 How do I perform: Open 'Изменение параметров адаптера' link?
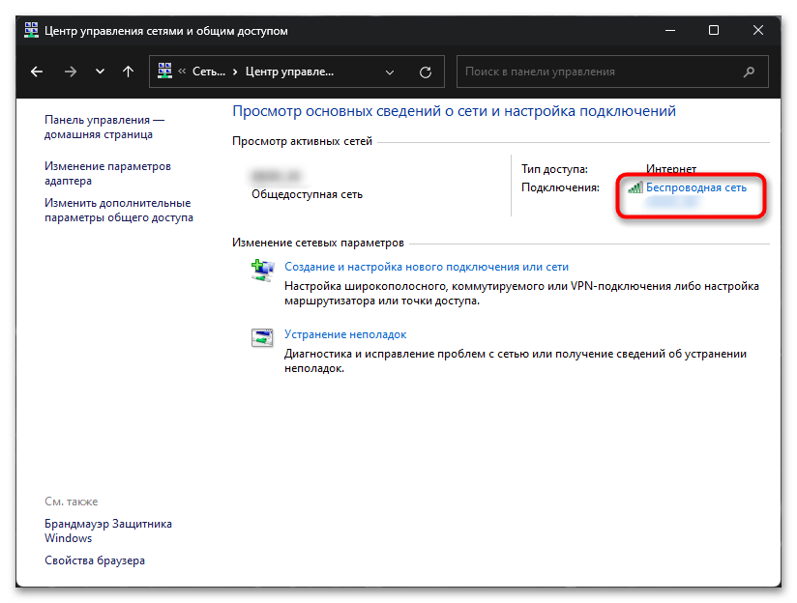coord(107,173)
